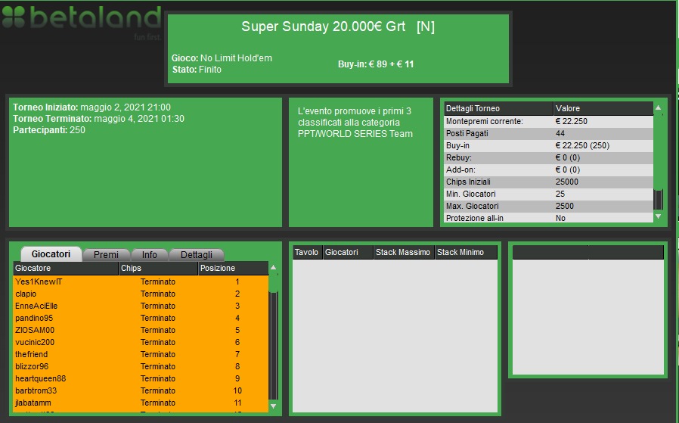Image resolution: width=679 pixels, height=423 pixels.
Task: Click the players list scrollbar track
Action: 273,344
